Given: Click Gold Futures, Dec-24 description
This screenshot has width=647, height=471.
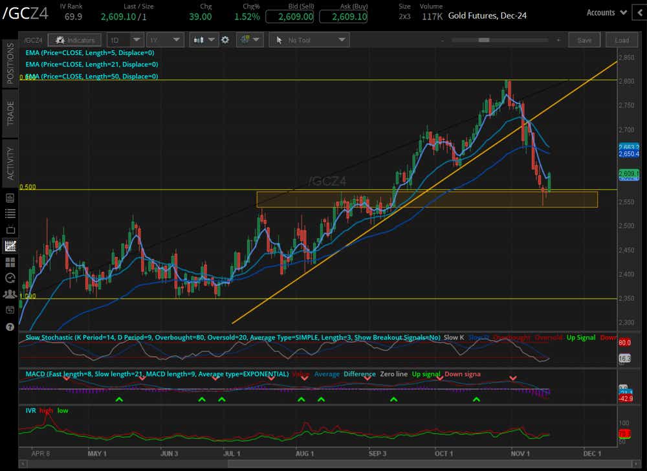Looking at the screenshot, I should (487, 16).
